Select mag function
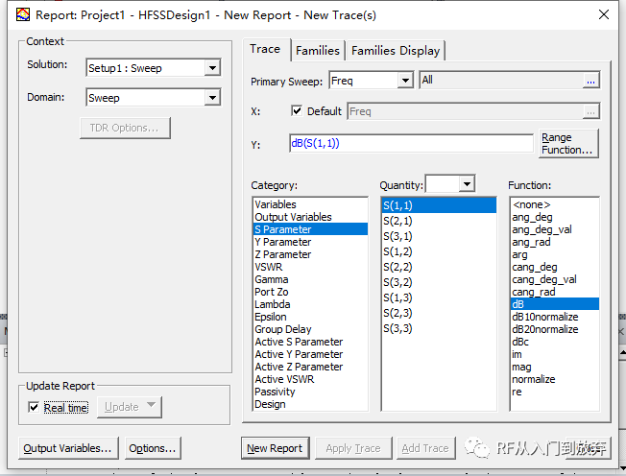 555,367
